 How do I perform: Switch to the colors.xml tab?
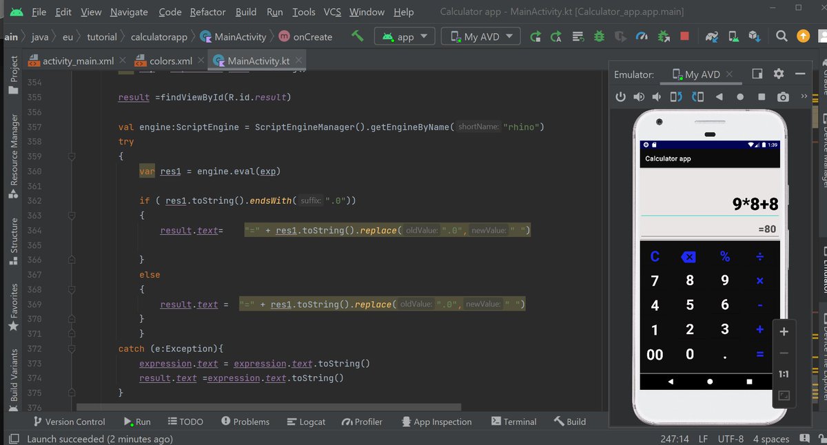pos(170,61)
